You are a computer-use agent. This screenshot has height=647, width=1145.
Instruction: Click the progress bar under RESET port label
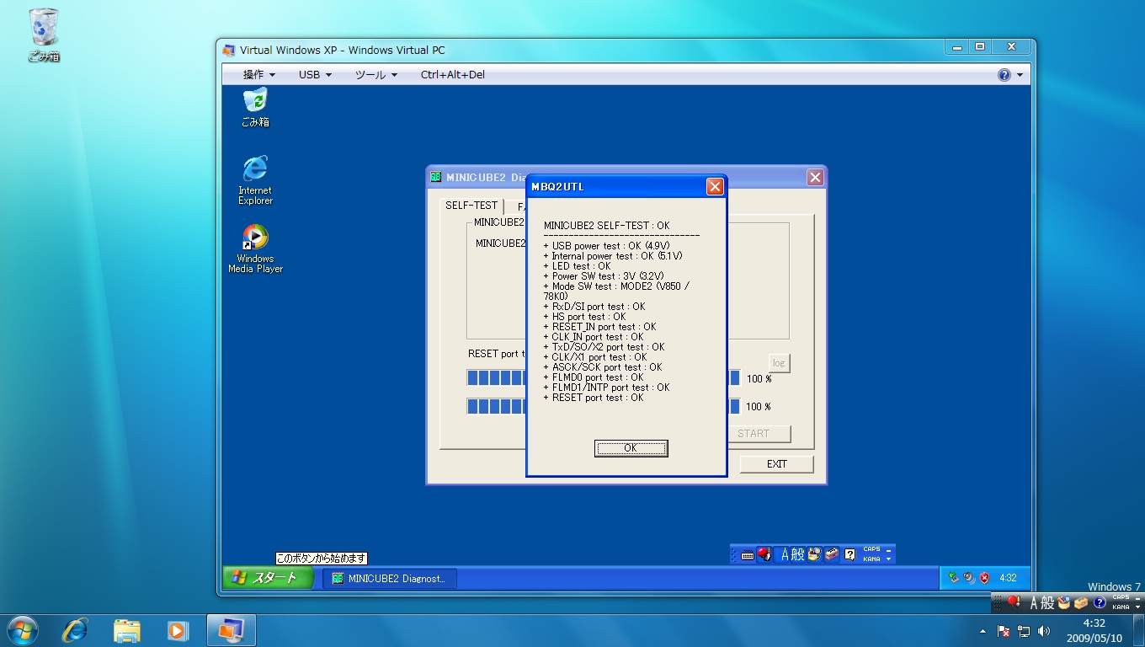click(x=496, y=377)
